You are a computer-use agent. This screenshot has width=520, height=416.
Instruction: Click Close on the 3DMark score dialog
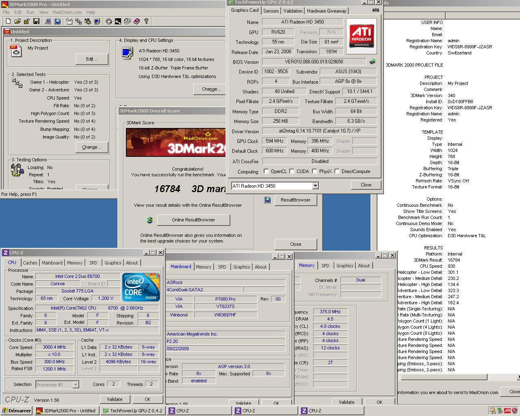tap(296, 244)
